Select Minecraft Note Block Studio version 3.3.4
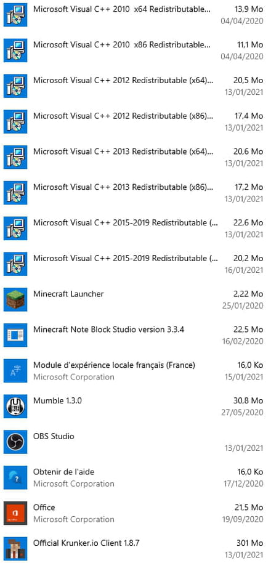 pyautogui.click(x=109, y=330)
